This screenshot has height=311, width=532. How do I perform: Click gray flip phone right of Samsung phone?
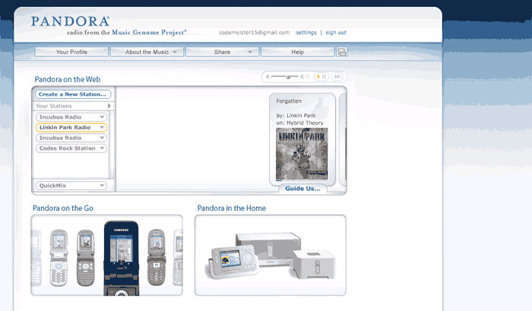pos(157,257)
